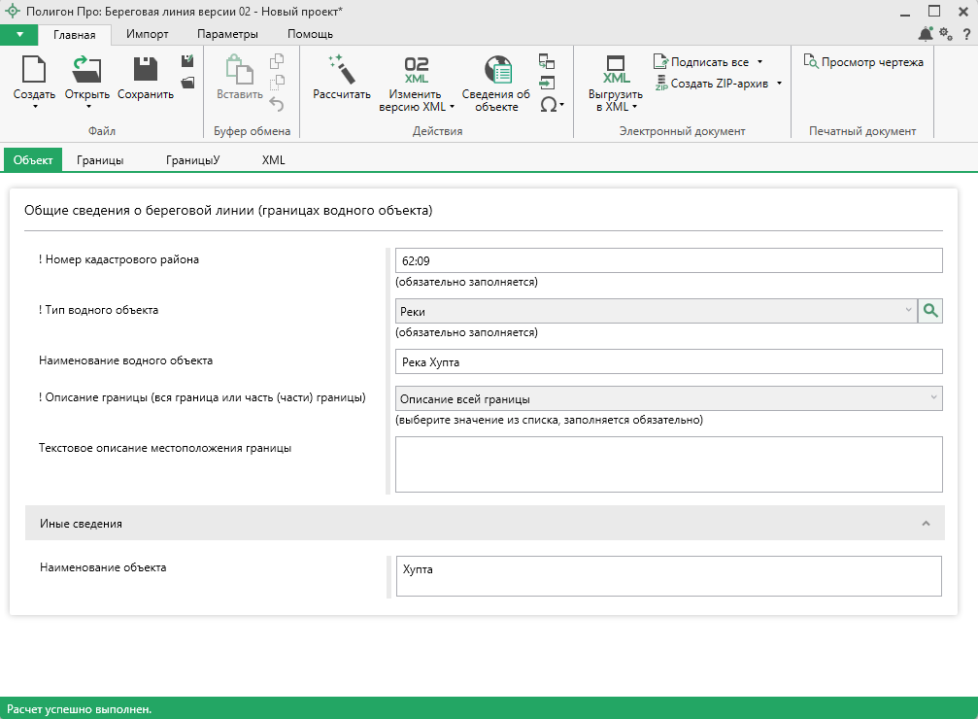This screenshot has height=719, width=978.
Task: Click the search magnifier next to Реки
Action: coord(930,311)
